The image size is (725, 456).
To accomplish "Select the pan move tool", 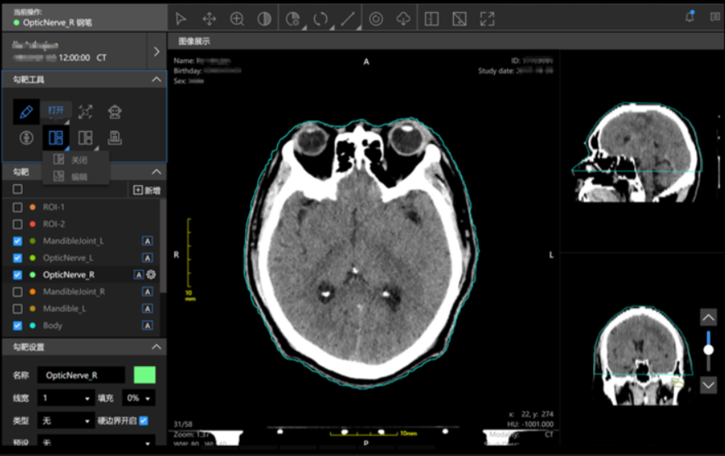I will pyautogui.click(x=210, y=19).
